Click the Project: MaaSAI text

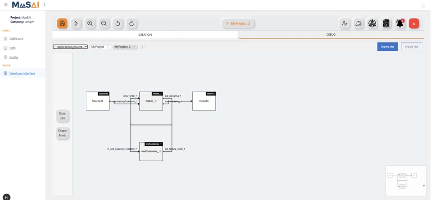(21, 17)
